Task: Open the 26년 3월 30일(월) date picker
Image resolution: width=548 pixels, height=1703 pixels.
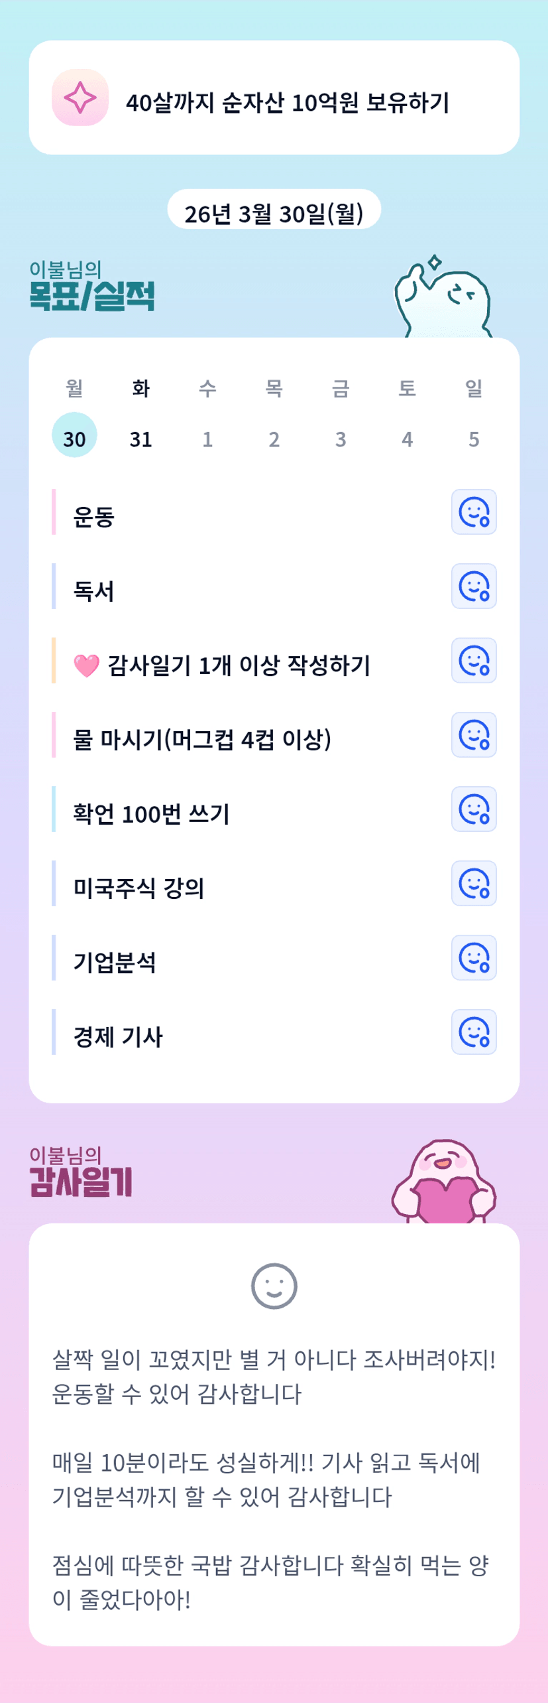Action: click(x=274, y=213)
